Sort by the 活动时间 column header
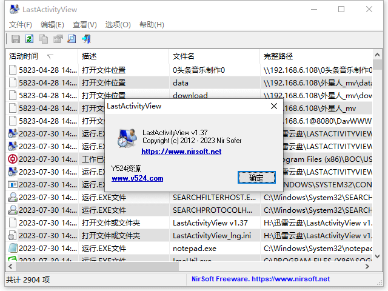This screenshot has width=388, height=291. pyautogui.click(x=42, y=56)
